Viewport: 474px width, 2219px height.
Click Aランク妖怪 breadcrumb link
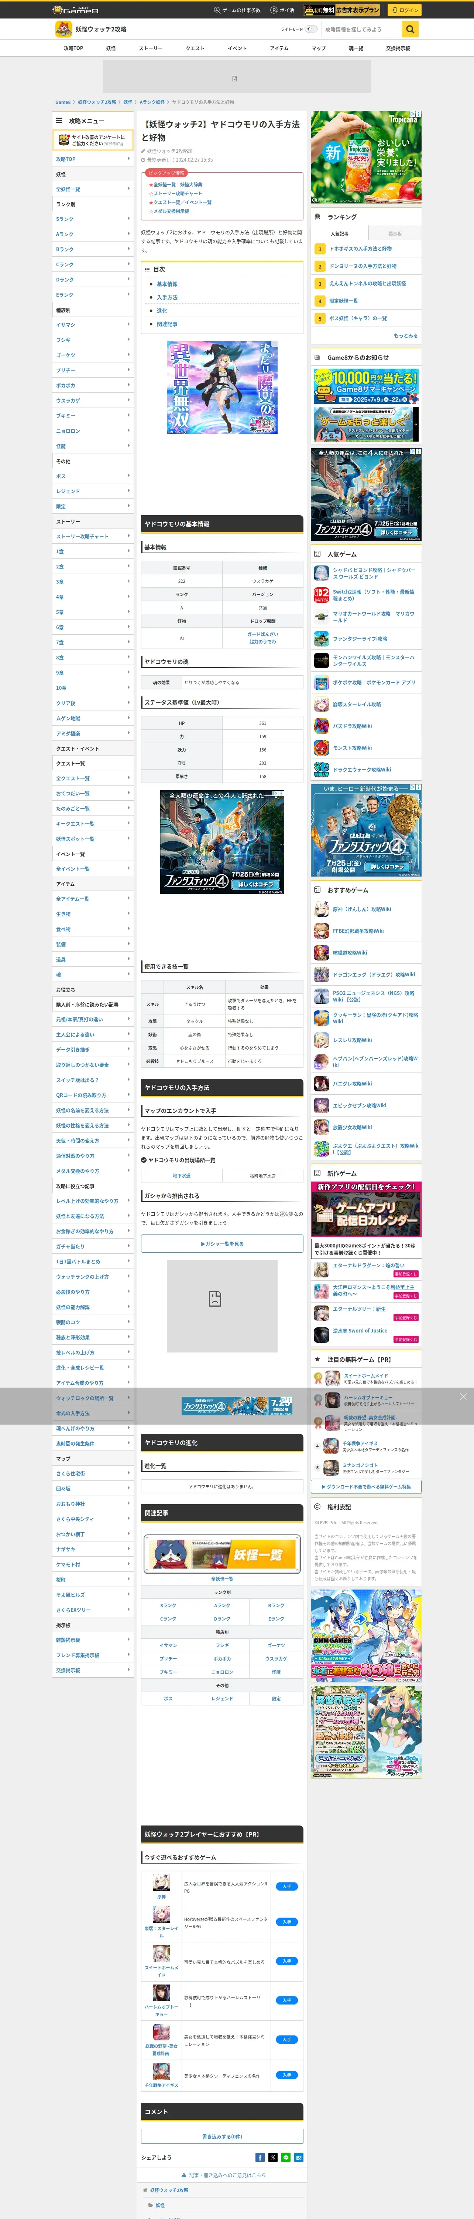pyautogui.click(x=152, y=102)
